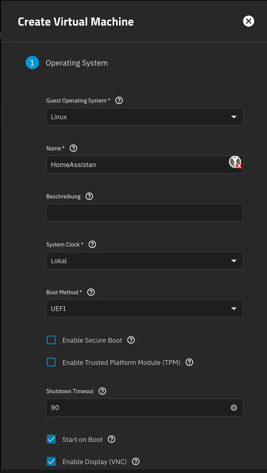The image size is (267, 473).
Task: Uncheck Start on Boot
Action: (51, 439)
